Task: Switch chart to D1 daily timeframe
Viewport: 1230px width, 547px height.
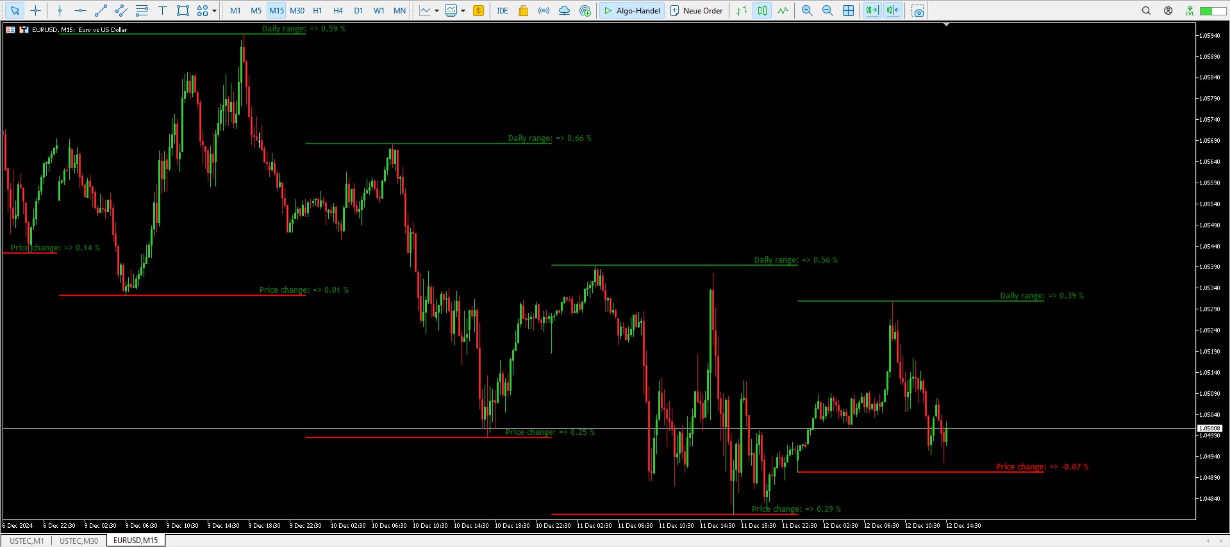Action: 358,10
